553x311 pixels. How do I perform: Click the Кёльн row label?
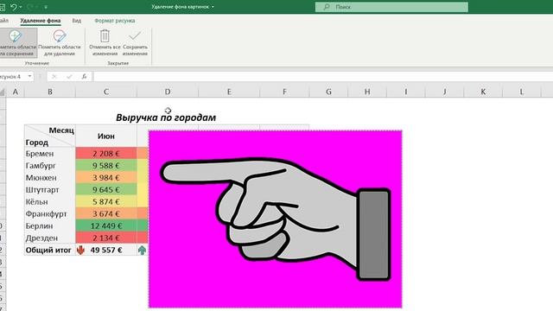36,201
